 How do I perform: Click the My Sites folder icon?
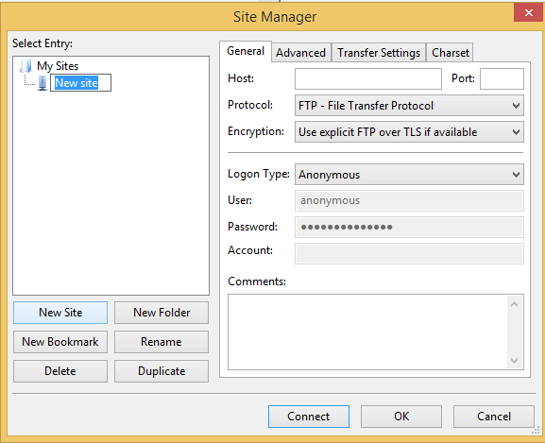click(26, 66)
